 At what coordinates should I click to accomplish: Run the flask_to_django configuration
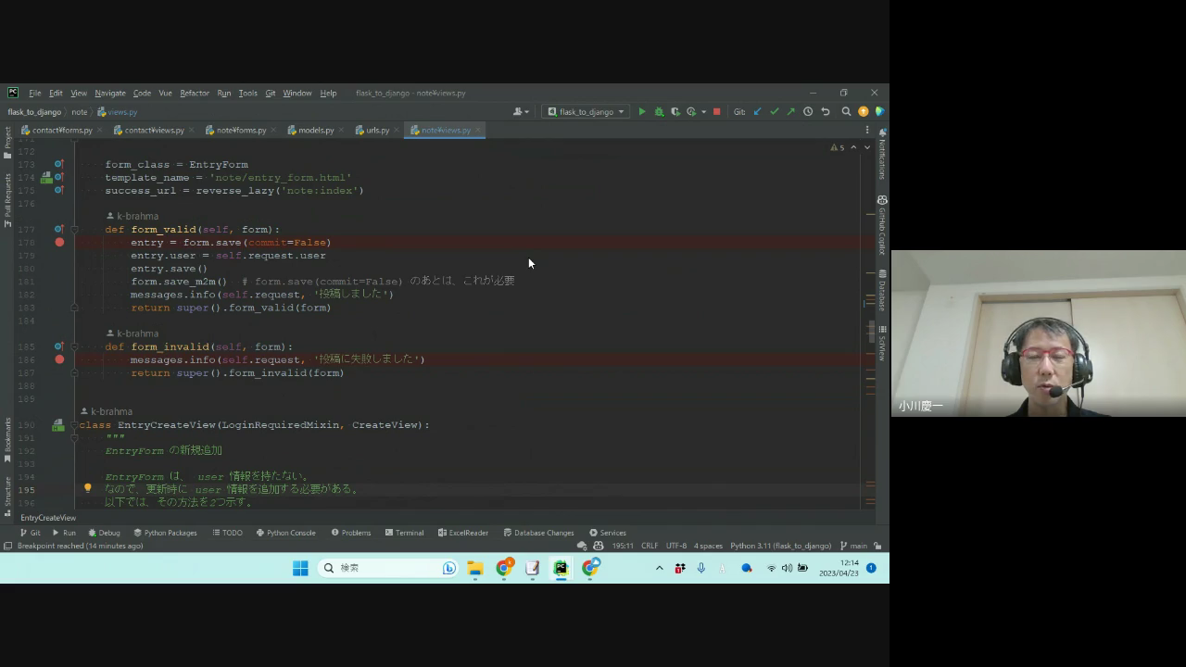pyautogui.click(x=641, y=111)
